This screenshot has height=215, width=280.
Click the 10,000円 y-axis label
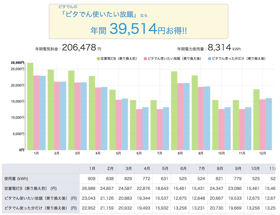[17, 118]
